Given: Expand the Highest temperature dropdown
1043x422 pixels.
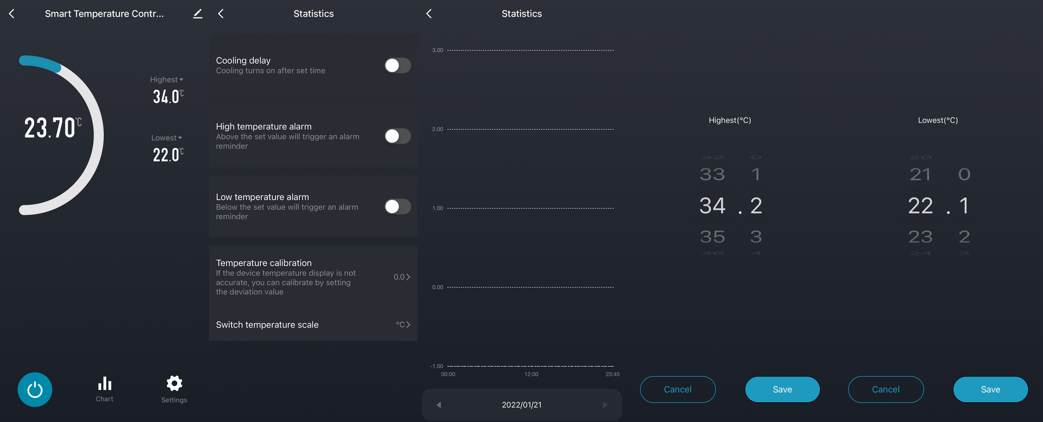Looking at the screenshot, I should [167, 80].
